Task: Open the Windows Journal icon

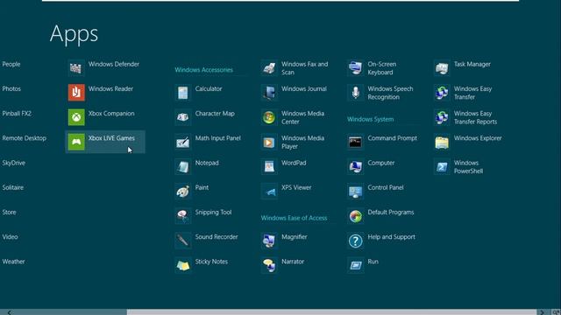Action: [269, 93]
